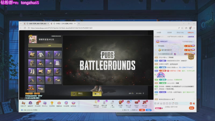Open the emoji picker in chat toolbar
Screen dimensions: 215x121
[155, 104]
